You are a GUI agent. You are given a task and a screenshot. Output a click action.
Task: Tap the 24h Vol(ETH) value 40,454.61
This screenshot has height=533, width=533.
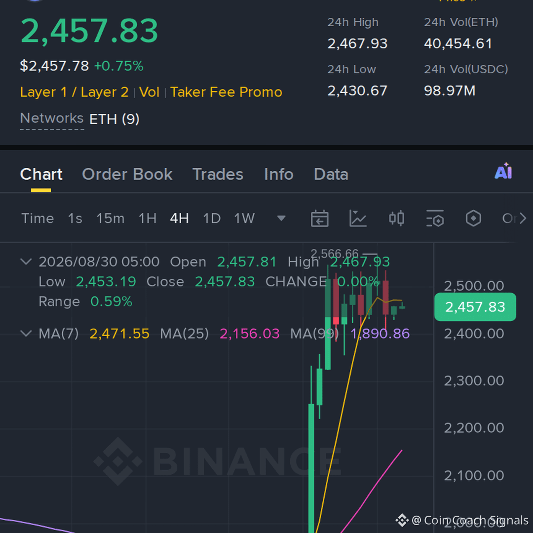click(458, 43)
